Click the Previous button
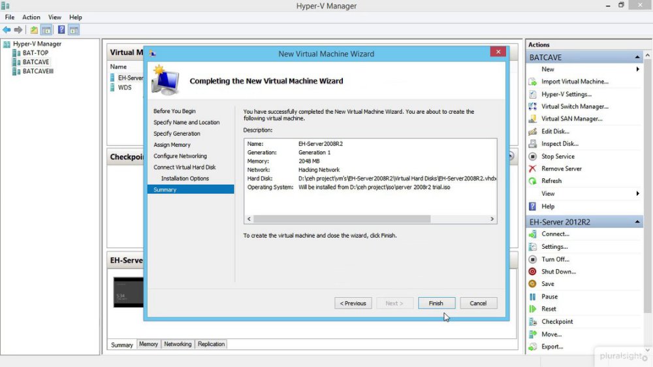Viewport: 653px width, 367px height. [353, 303]
